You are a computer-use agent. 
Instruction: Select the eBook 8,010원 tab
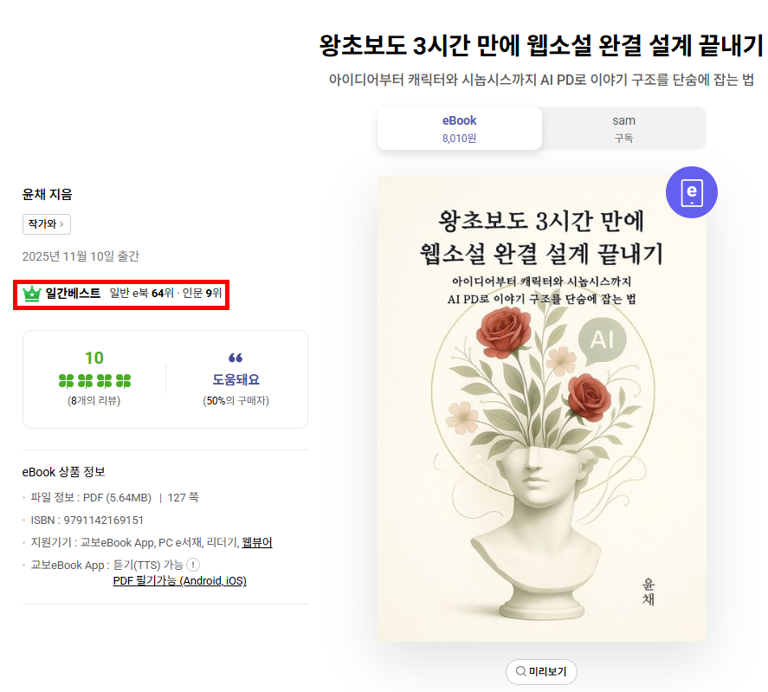(x=459, y=128)
